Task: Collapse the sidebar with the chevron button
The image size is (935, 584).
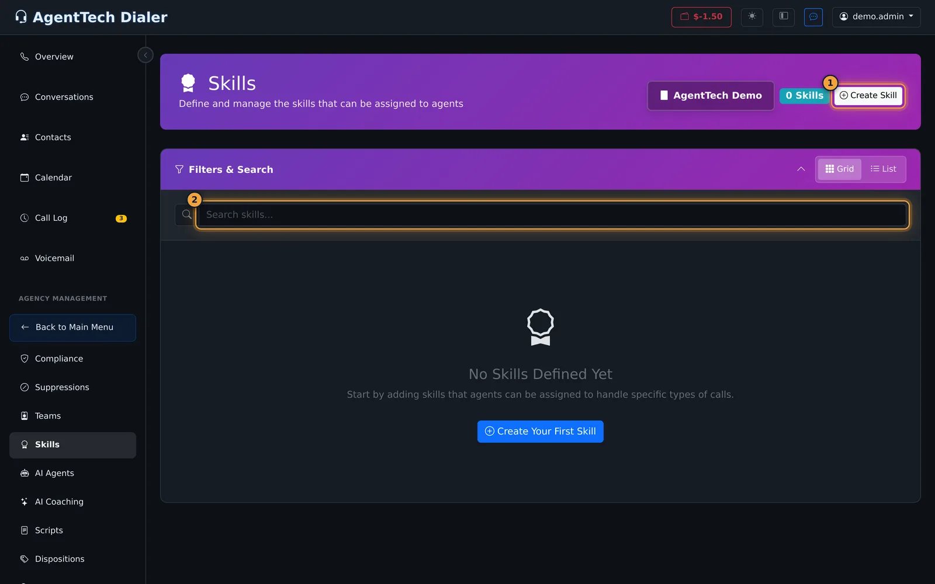Action: 146,55
